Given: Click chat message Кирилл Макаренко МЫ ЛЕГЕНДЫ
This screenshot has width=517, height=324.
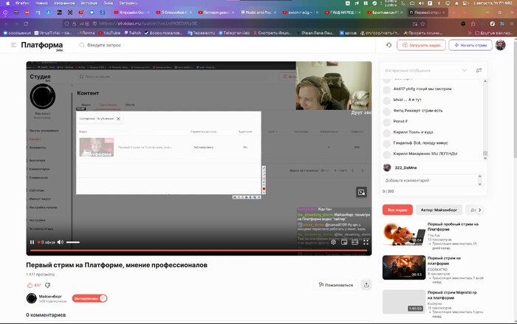Looking at the screenshot, I should [x=425, y=154].
